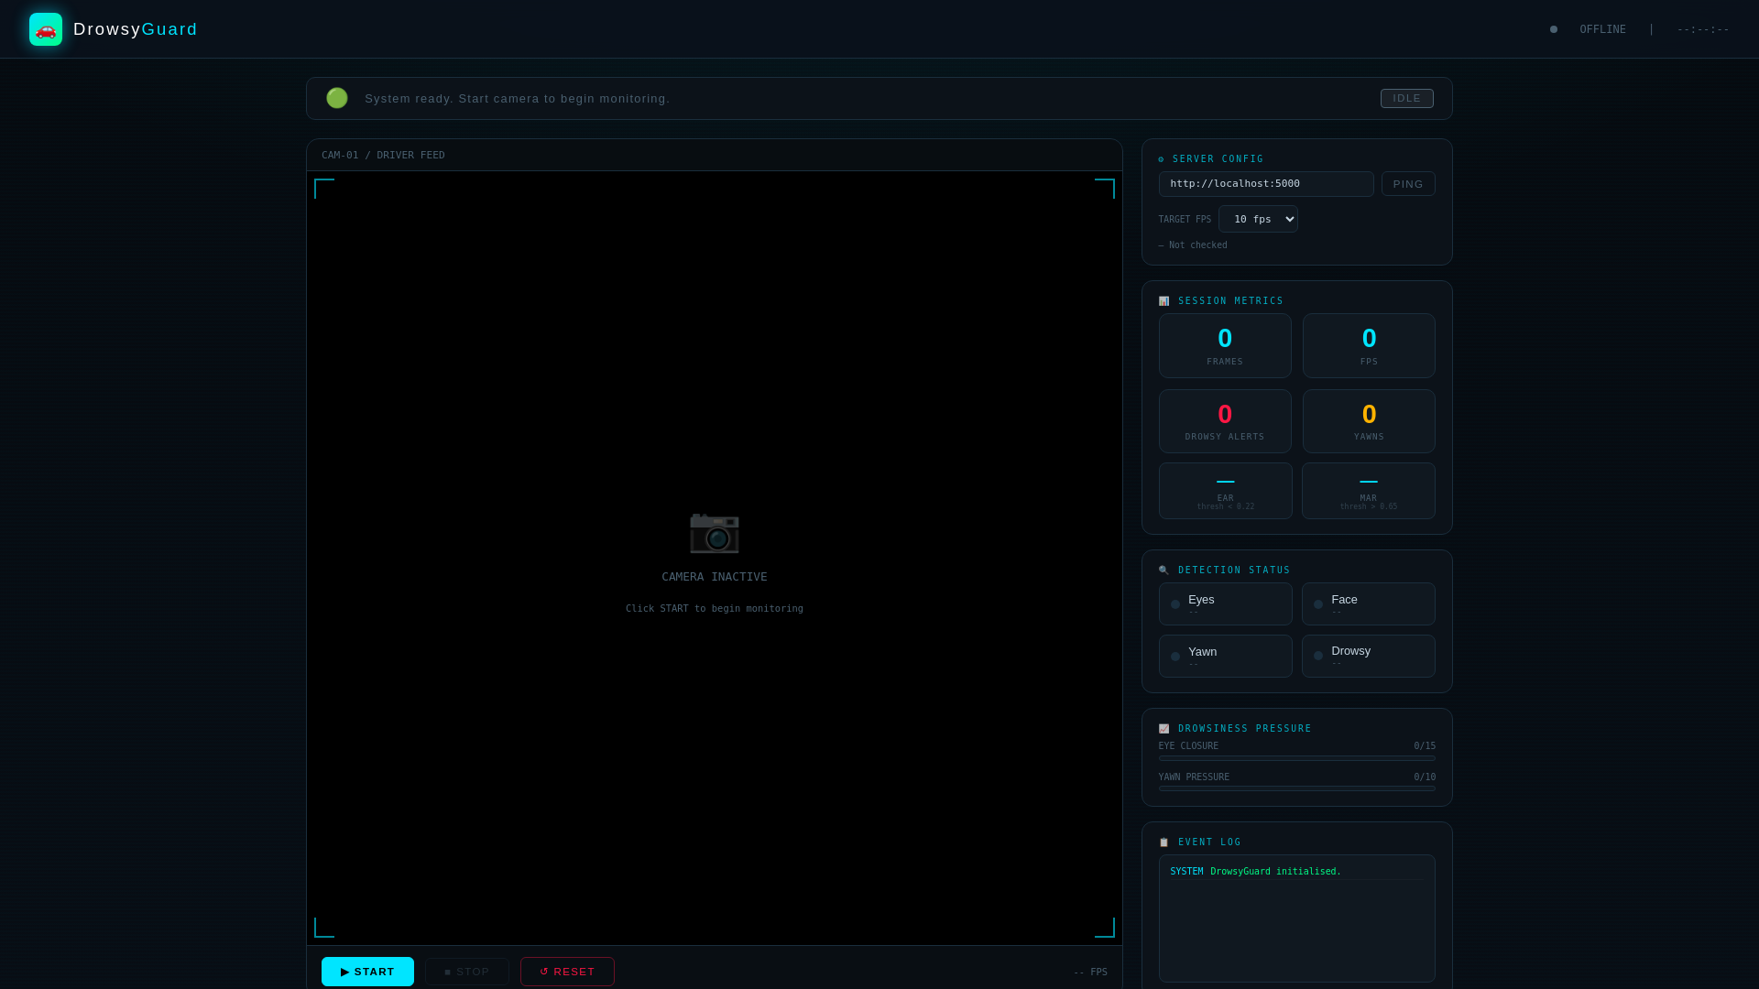The image size is (1759, 989).
Task: Click the SERVER CONFIG heading
Action: pos(1218,159)
